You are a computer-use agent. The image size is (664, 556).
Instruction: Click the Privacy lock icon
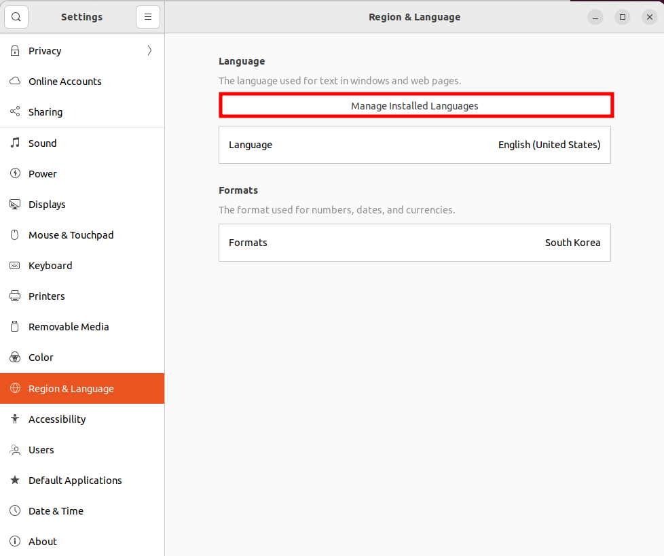(15, 50)
